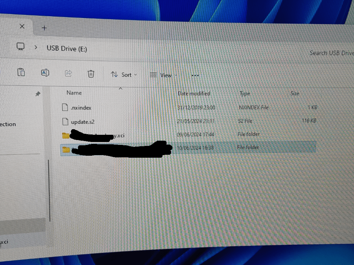Screen dimensions: 354x265
Task: Click the Search USB Drive field
Action: click(x=331, y=53)
